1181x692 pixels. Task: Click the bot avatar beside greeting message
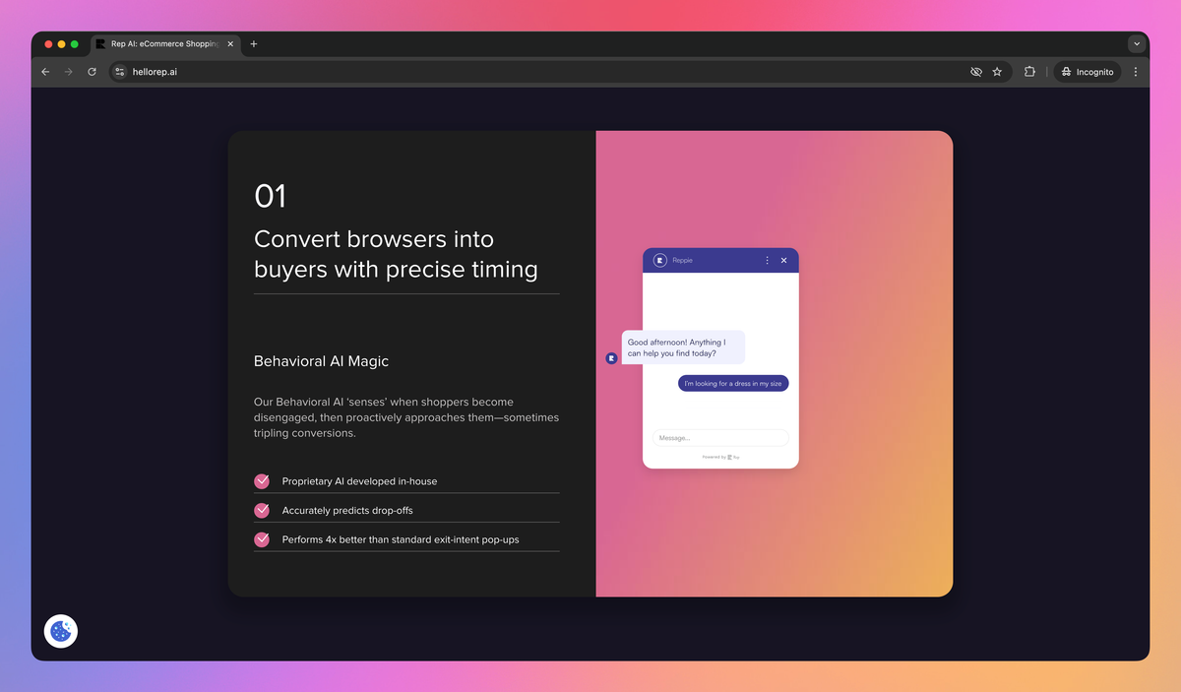click(x=611, y=358)
